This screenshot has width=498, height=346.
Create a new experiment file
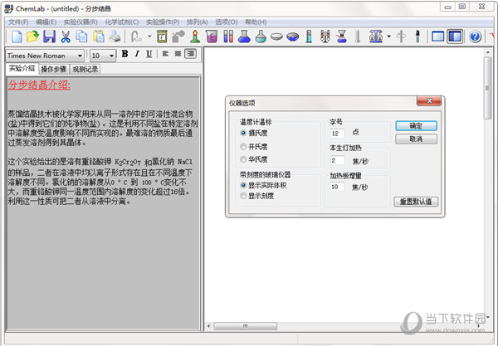[x=17, y=37]
